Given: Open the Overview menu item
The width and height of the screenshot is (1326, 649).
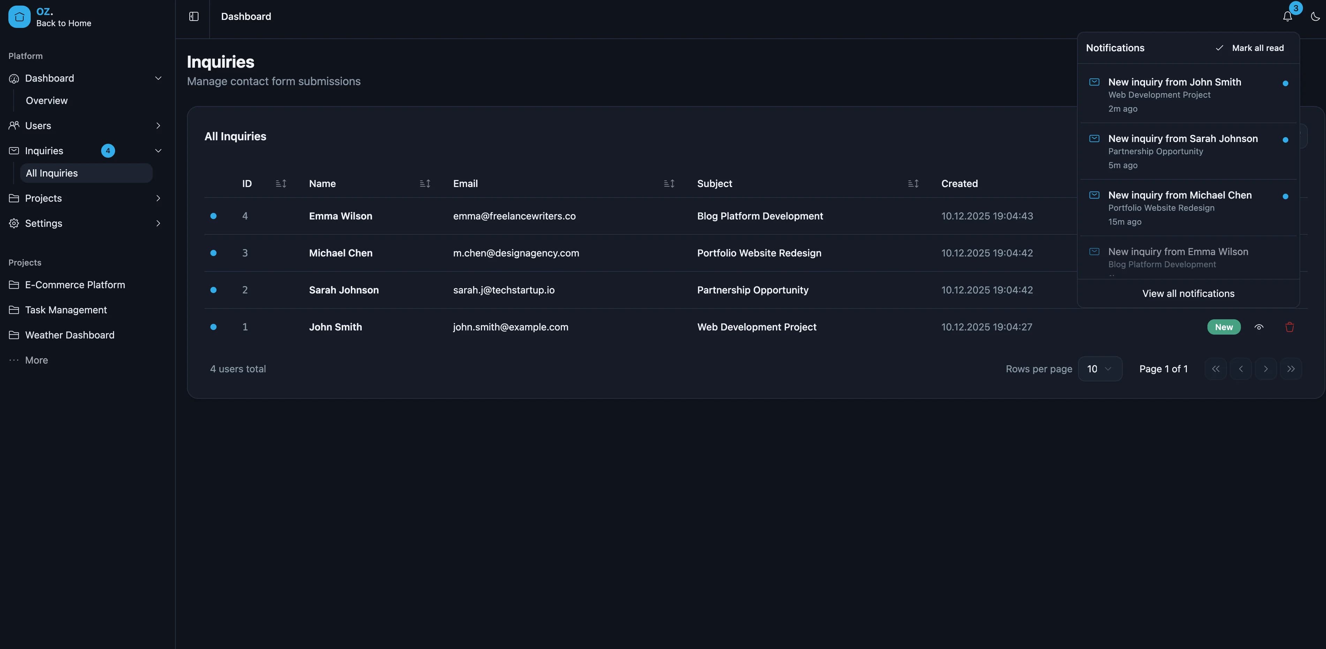Looking at the screenshot, I should [46, 100].
